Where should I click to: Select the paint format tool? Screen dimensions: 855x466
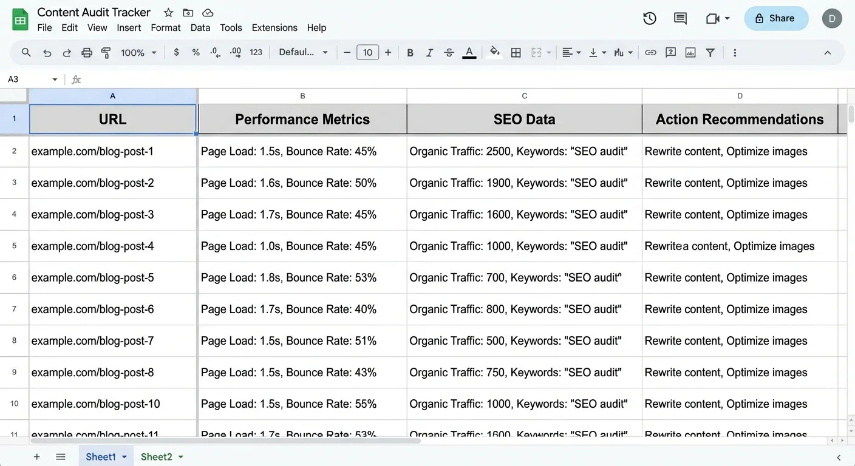(x=106, y=53)
